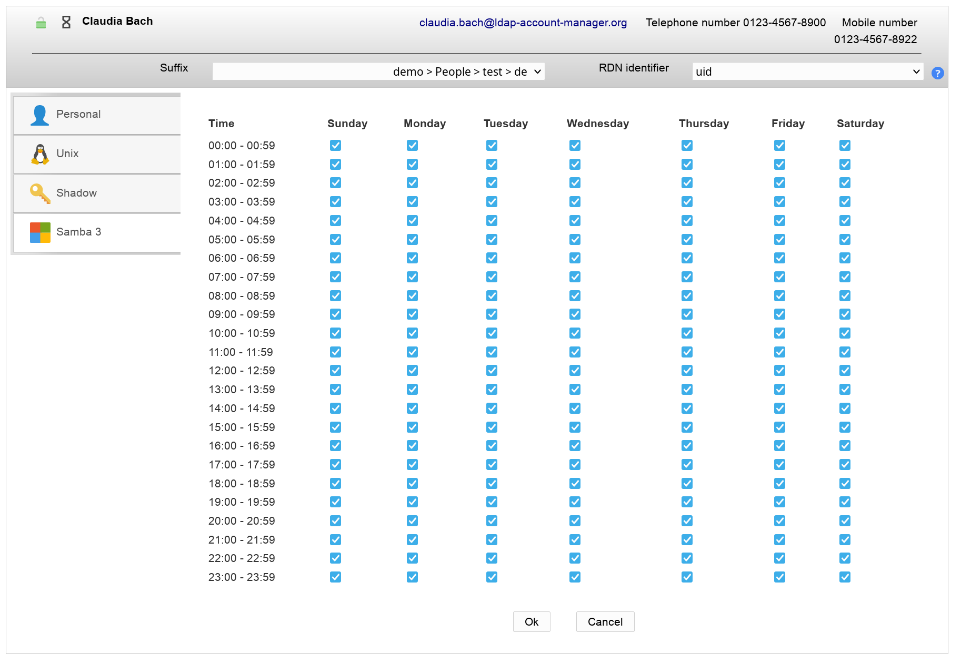The height and width of the screenshot is (664, 961).
Task: Open the Suffix dropdown
Action: pos(378,71)
